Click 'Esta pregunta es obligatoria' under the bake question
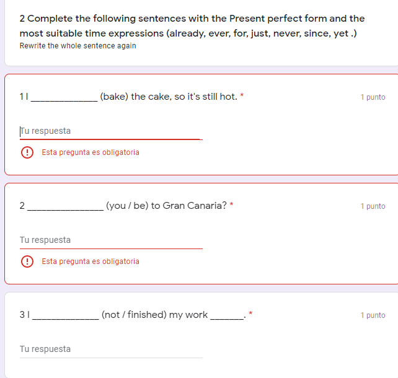The height and width of the screenshot is (378, 398). tap(91, 152)
